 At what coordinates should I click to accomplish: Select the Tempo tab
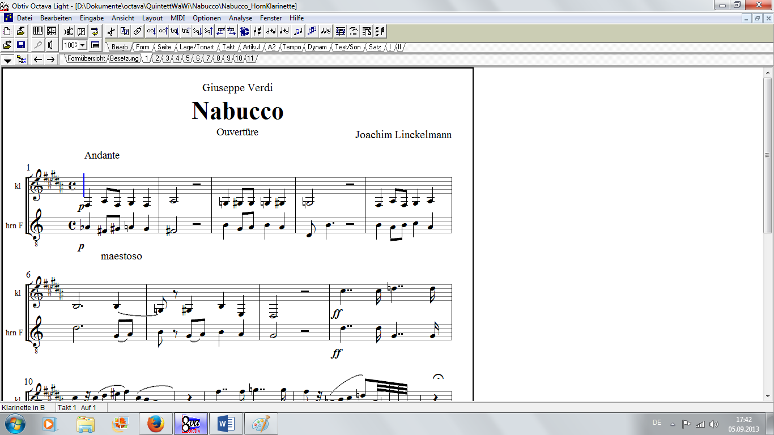coord(291,47)
